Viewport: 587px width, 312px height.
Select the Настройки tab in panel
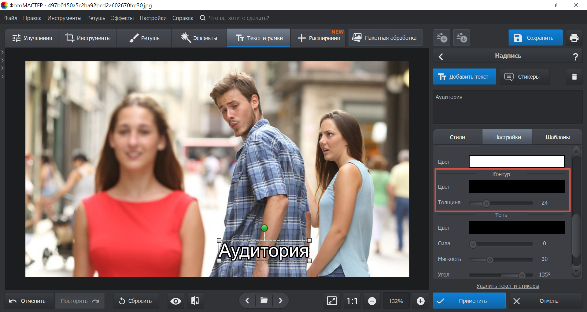[x=508, y=137]
